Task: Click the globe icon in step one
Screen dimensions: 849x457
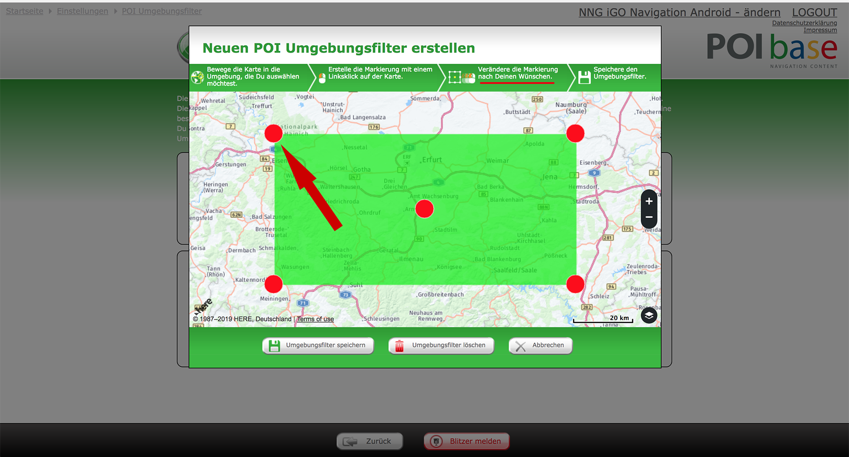Action: 198,77
